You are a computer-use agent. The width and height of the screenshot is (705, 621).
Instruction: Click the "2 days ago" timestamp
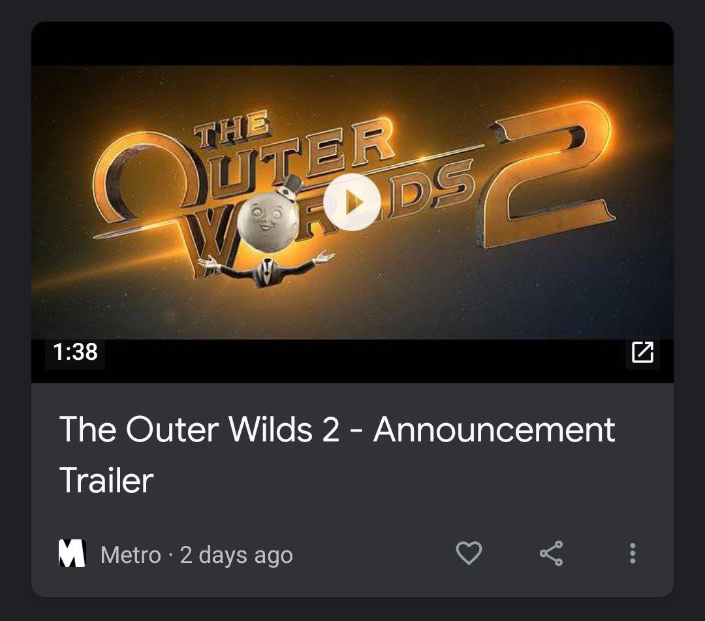point(236,555)
